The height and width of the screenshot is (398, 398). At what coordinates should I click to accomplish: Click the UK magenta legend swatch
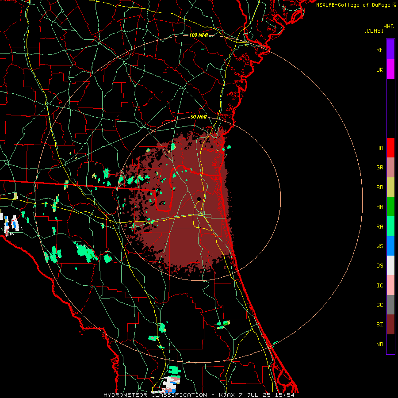pyautogui.click(x=390, y=69)
